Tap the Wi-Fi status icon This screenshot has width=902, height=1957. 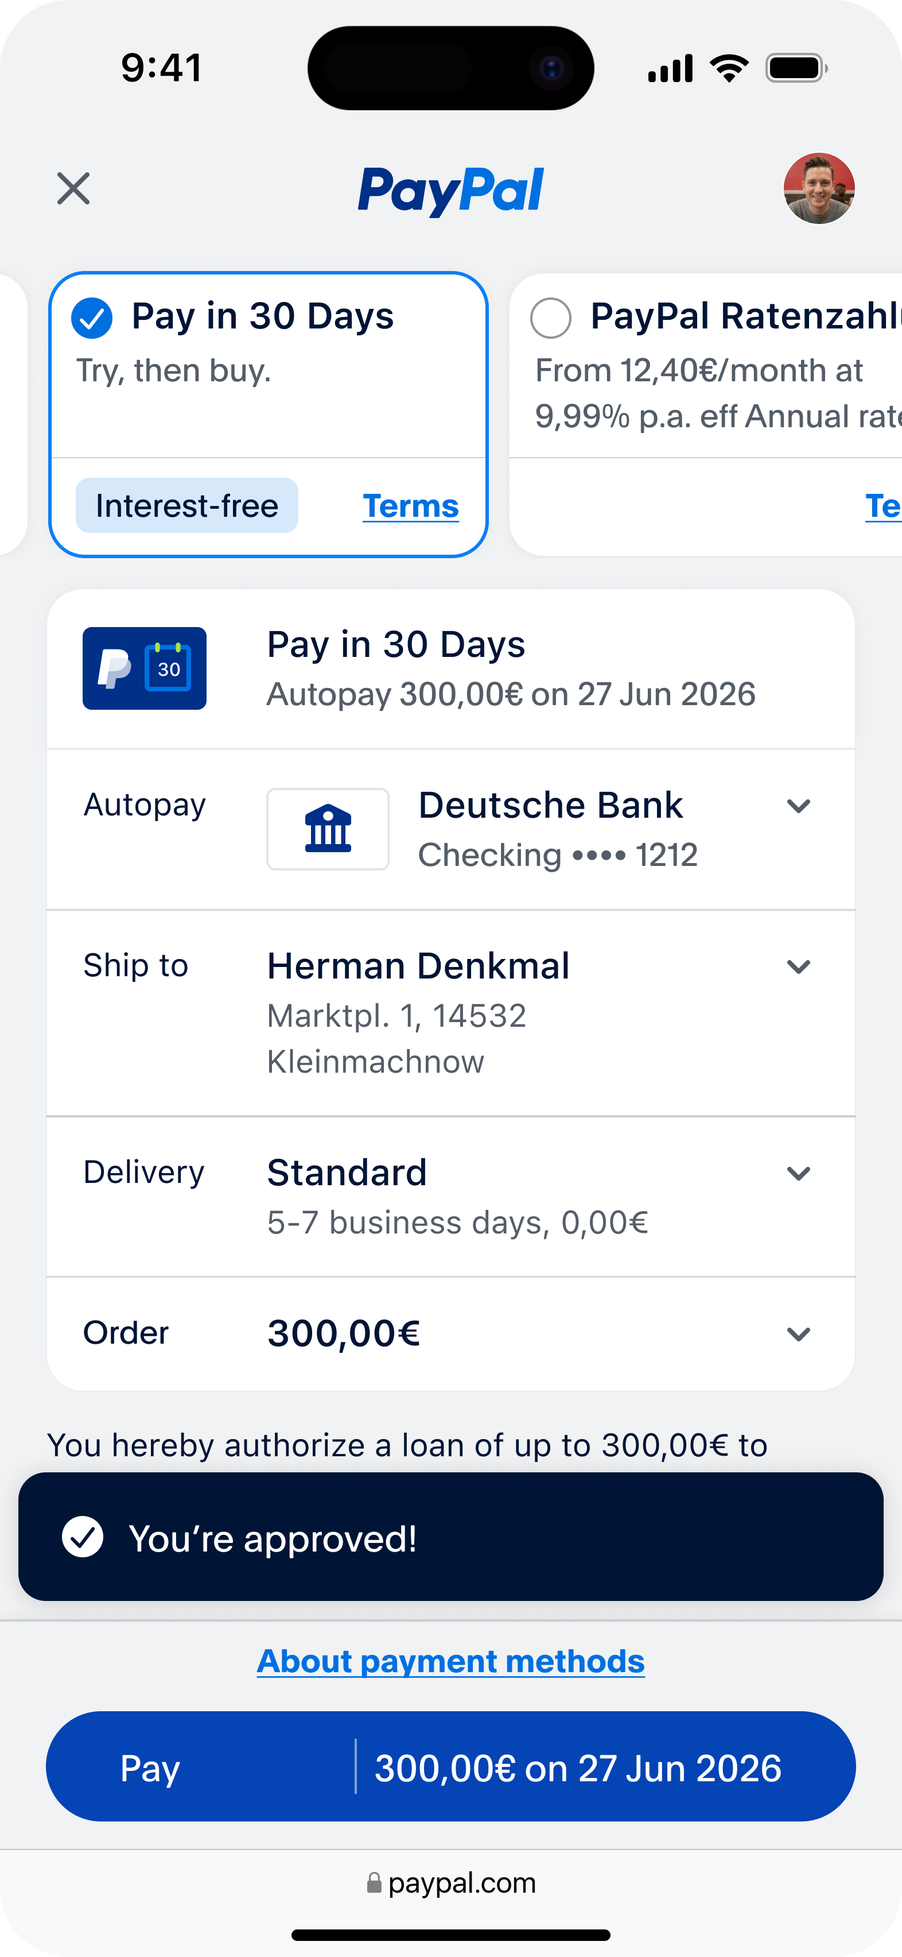coord(729,68)
